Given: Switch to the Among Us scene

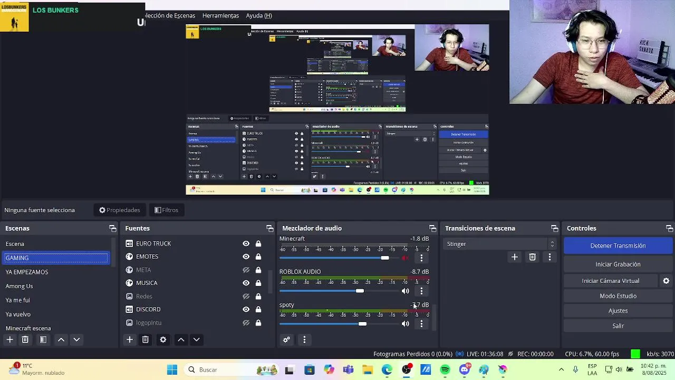Looking at the screenshot, I should coord(20,286).
